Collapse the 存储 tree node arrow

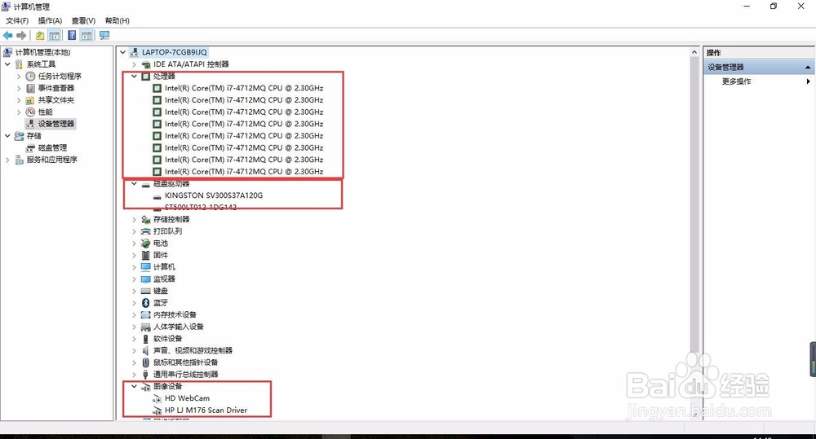pos(7,135)
